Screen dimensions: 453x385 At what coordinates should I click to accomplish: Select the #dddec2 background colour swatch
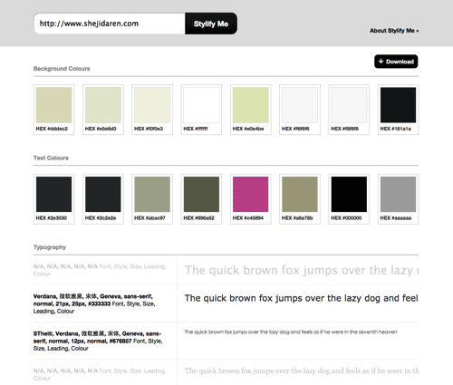[53, 110]
